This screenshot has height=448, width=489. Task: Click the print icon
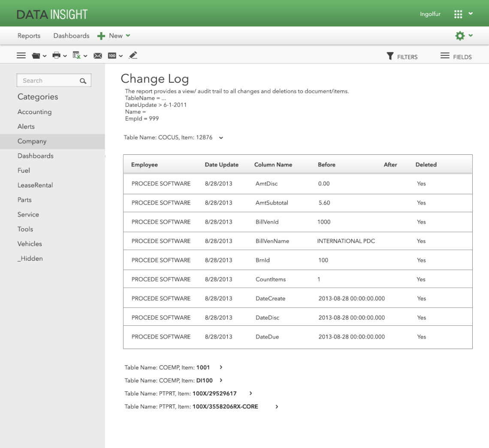pyautogui.click(x=56, y=55)
